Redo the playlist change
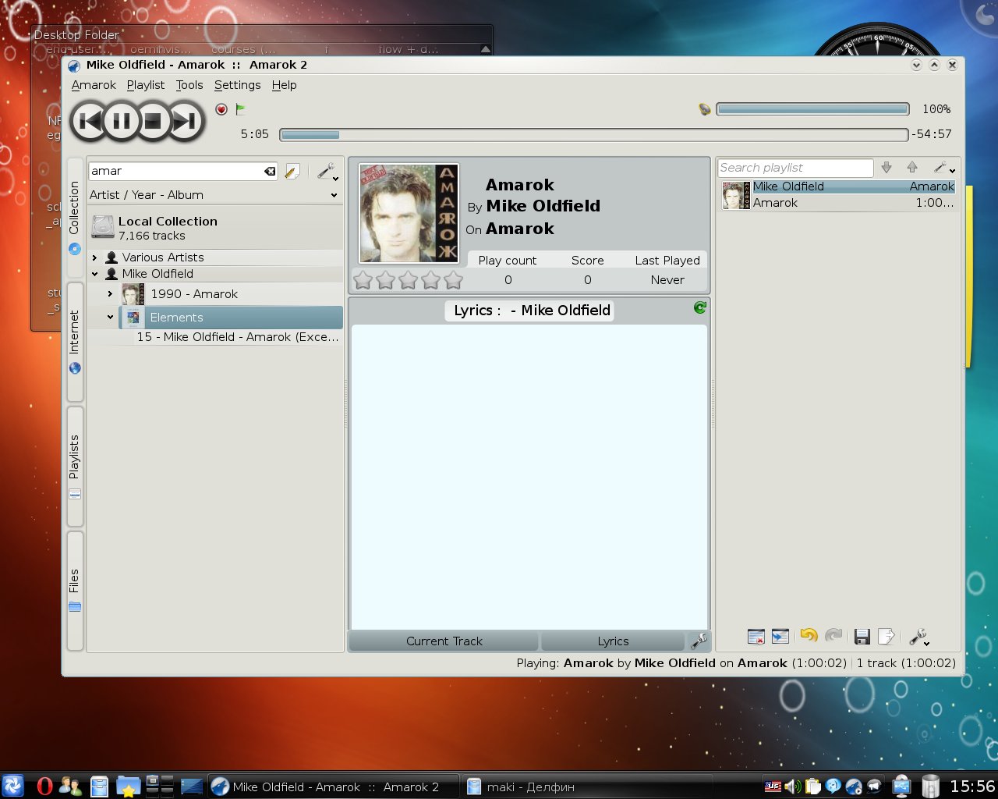 (833, 636)
